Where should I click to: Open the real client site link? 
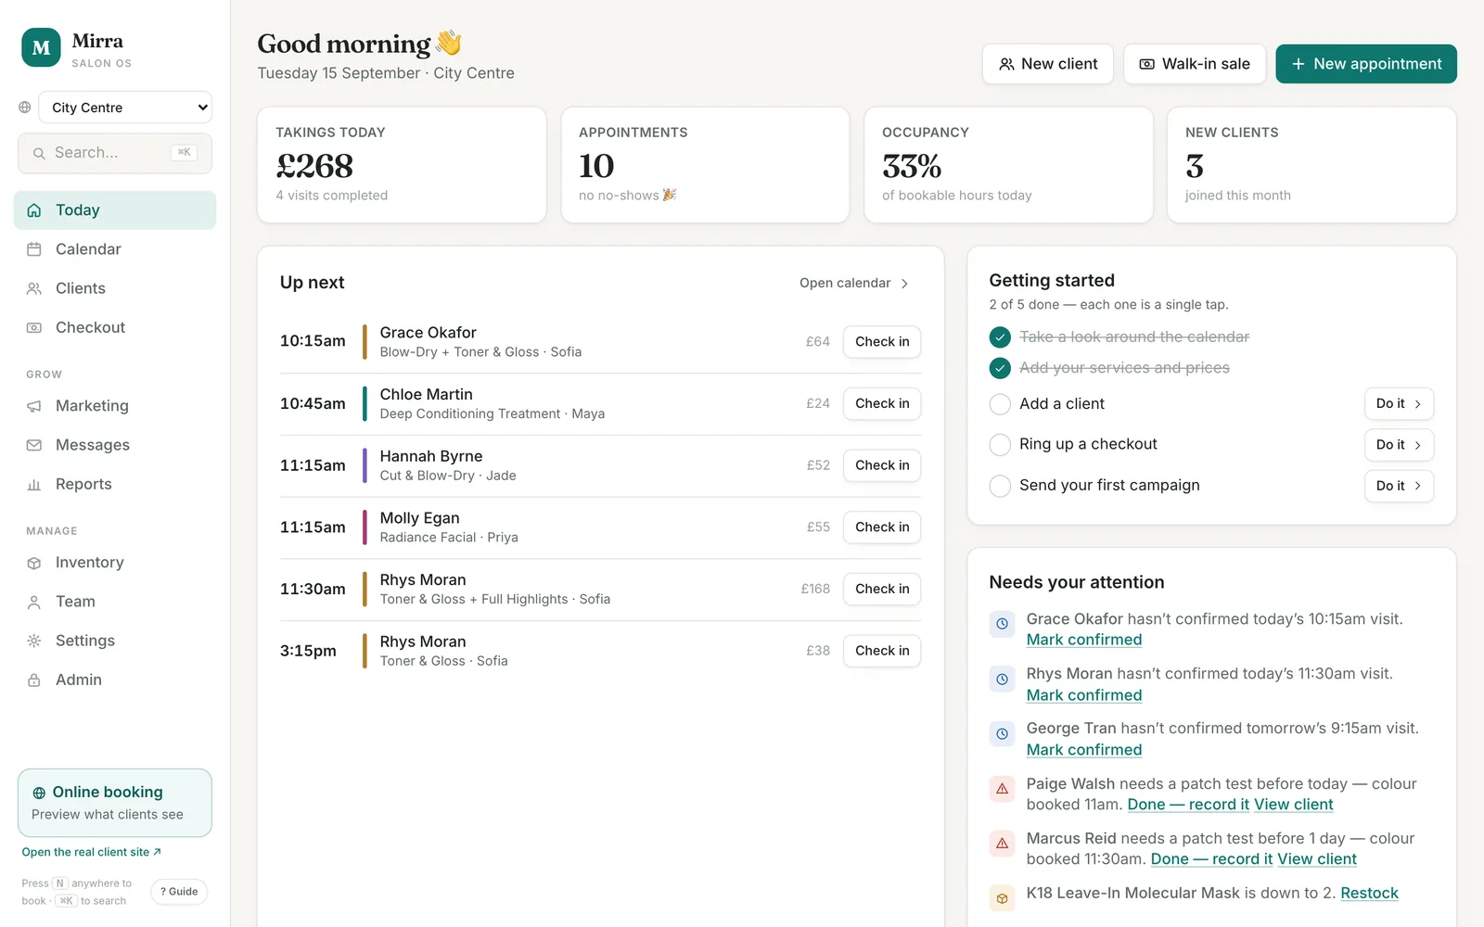pyautogui.click(x=92, y=852)
